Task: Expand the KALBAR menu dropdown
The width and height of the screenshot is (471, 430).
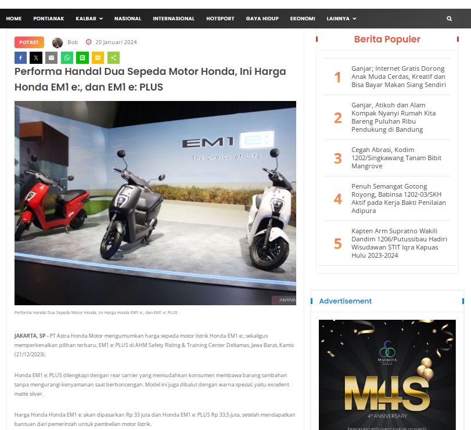Action: click(x=89, y=19)
